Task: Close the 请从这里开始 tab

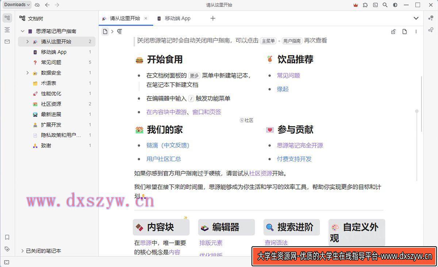Action: (x=146, y=18)
